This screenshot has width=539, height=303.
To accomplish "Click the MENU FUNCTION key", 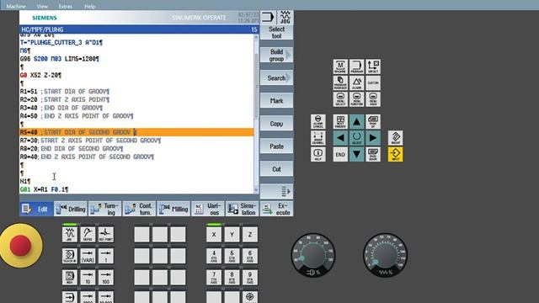I will click(x=356, y=99).
